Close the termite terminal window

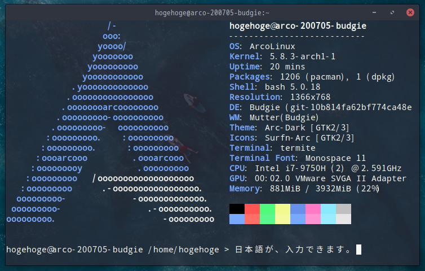pyautogui.click(x=410, y=12)
